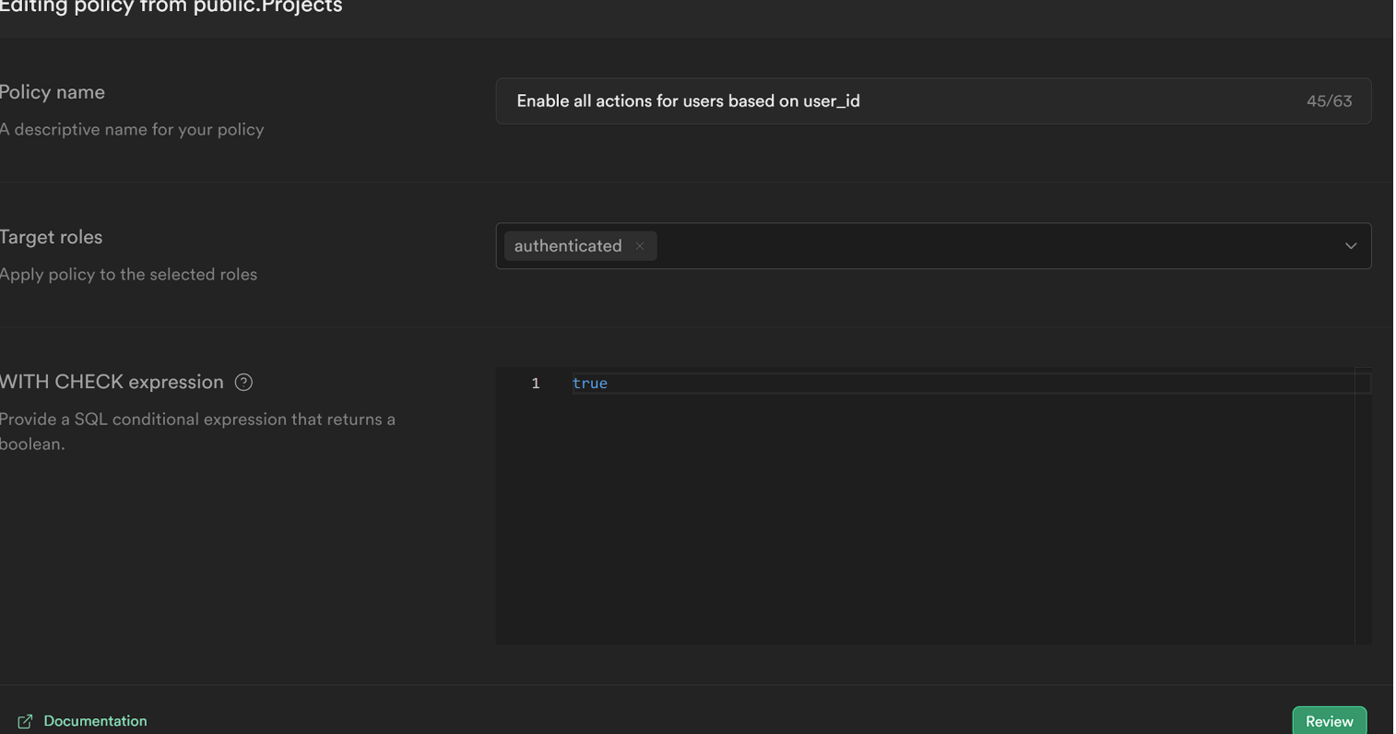
Task: Click 'A descriptive name for your policy' text
Action: pos(132,130)
